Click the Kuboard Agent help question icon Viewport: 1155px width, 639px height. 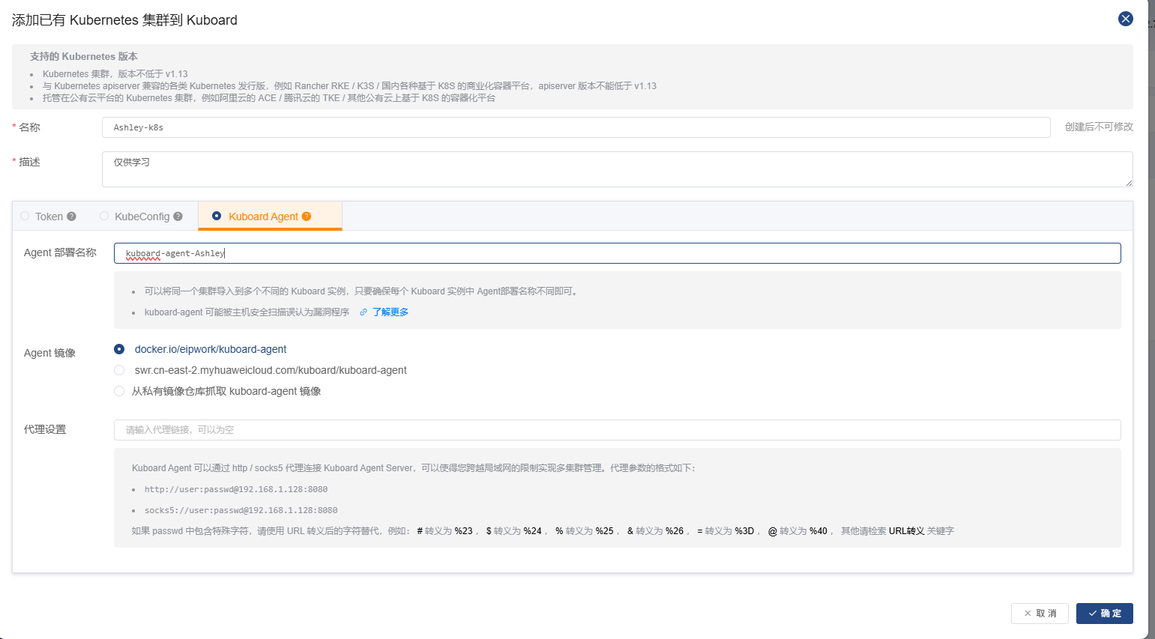point(306,216)
